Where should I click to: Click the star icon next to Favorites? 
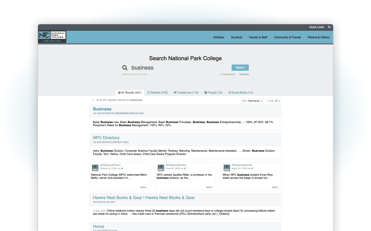221,74
